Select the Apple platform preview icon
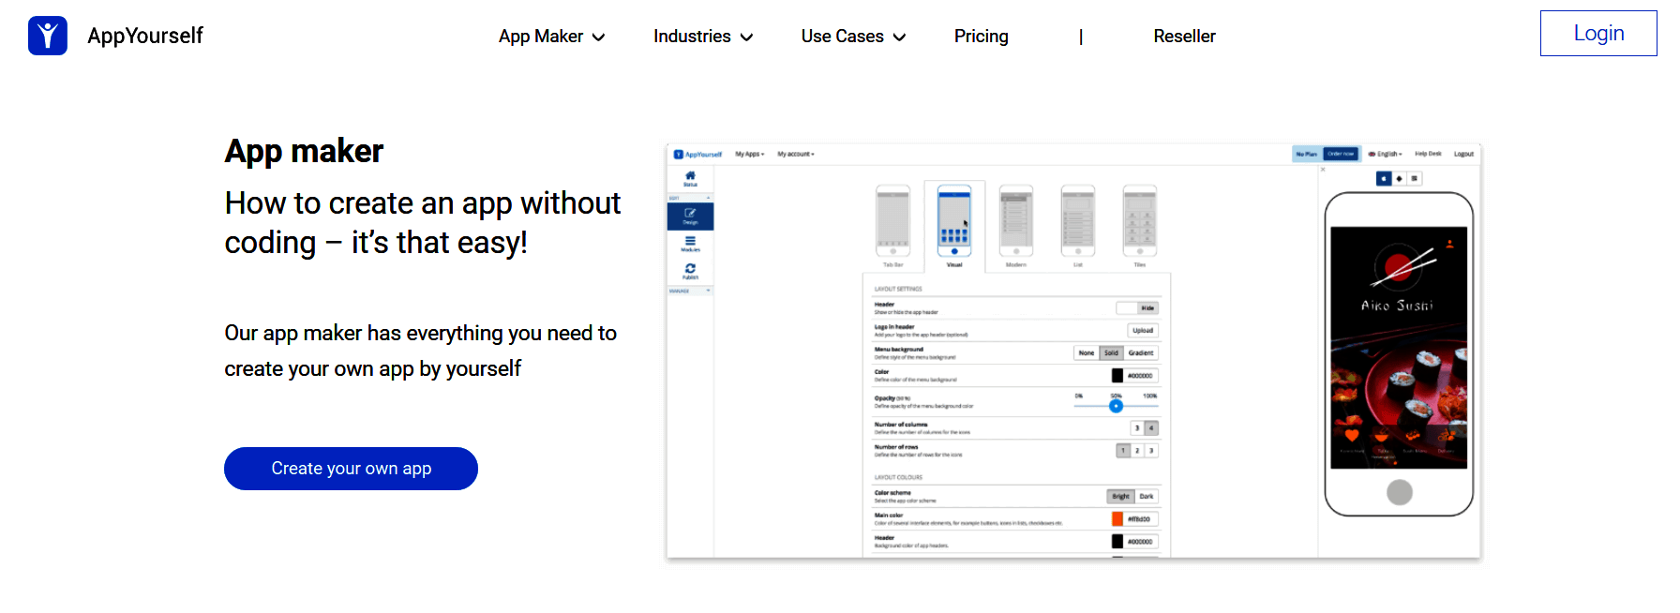Image resolution: width=1680 pixels, height=613 pixels. tap(1384, 178)
